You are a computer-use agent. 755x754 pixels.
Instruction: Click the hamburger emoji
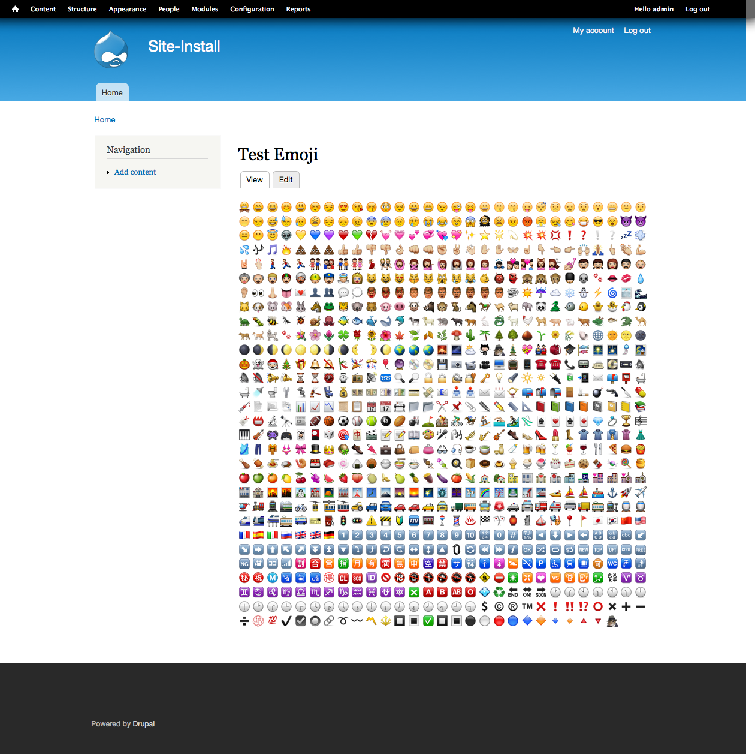click(x=626, y=449)
